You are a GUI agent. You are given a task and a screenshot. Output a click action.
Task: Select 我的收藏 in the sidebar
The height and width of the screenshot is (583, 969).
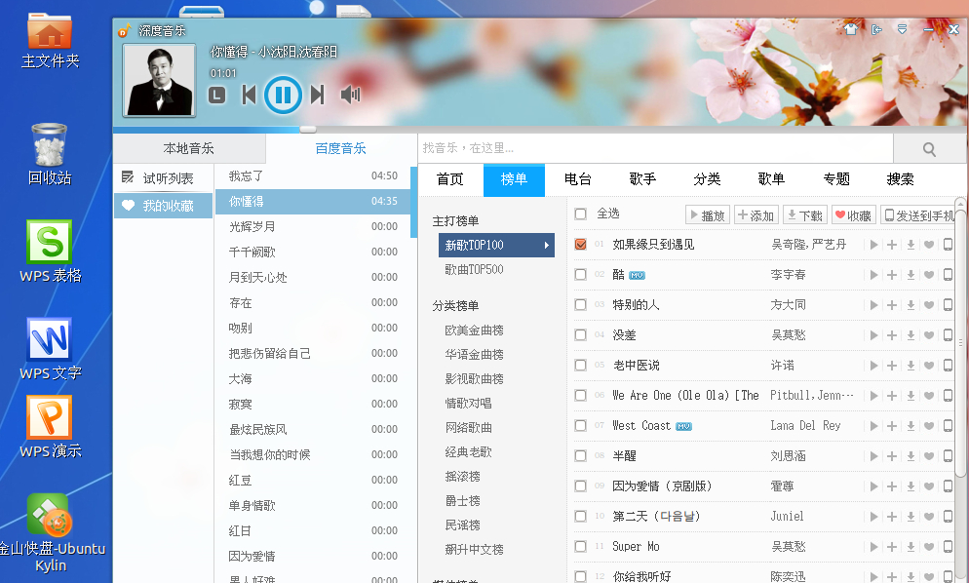(164, 206)
